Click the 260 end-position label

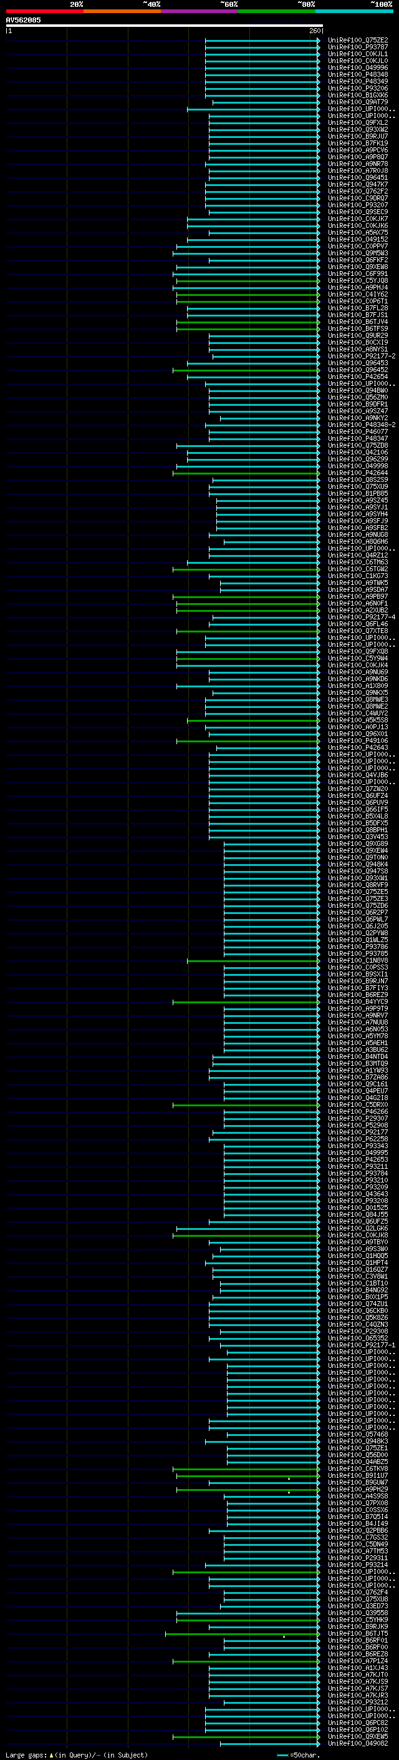coord(314,31)
